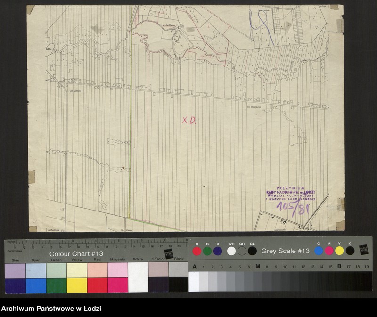
Task: Select the white patch below letter A
Action: click(x=194, y=281)
